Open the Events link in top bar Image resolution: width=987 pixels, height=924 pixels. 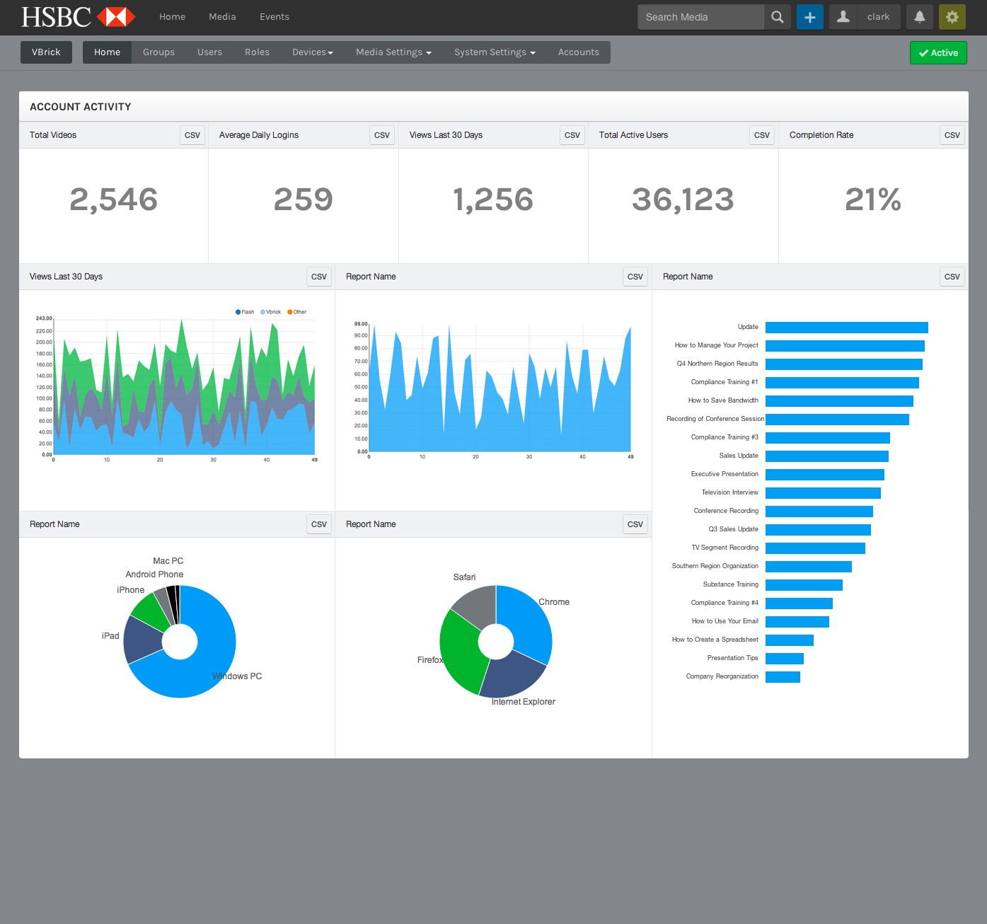coord(275,17)
